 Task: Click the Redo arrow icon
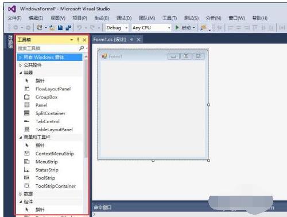click(x=92, y=28)
